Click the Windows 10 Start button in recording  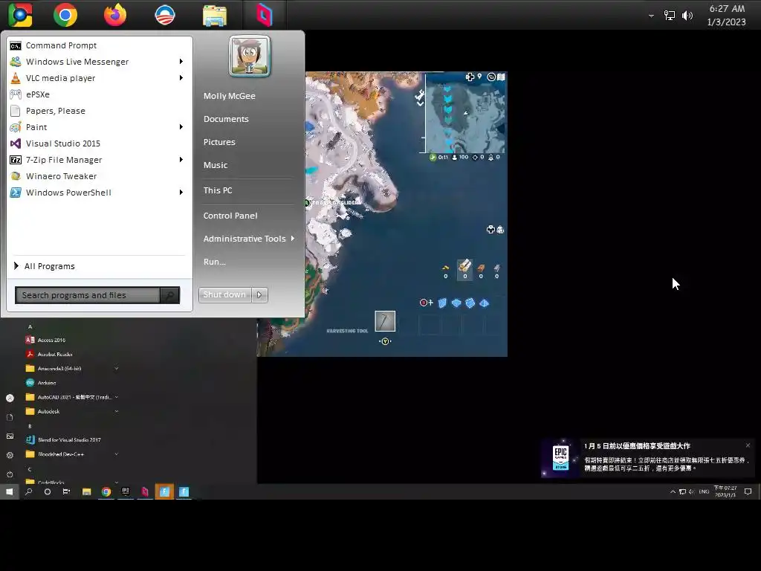[9, 492]
